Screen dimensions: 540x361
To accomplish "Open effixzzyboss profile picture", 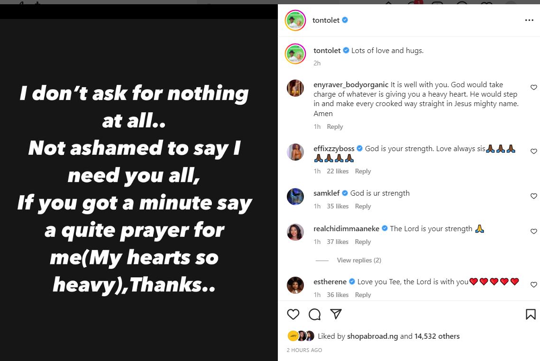I will [295, 152].
